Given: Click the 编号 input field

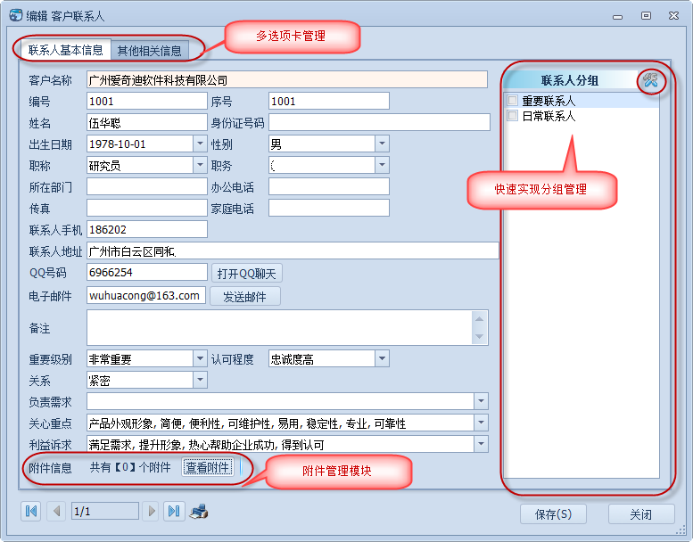Looking at the screenshot, I should coord(147,101).
